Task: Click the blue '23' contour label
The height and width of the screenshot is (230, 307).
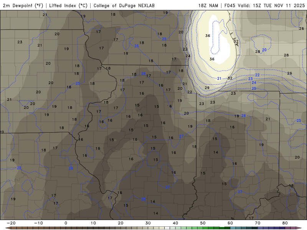Action: pyautogui.click(x=251, y=79)
